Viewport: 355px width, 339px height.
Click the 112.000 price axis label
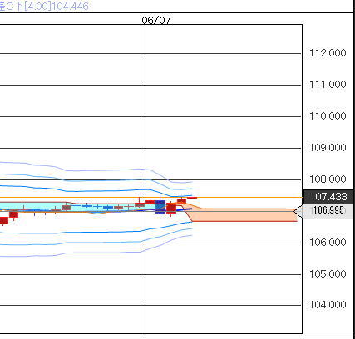pyautogui.click(x=328, y=53)
